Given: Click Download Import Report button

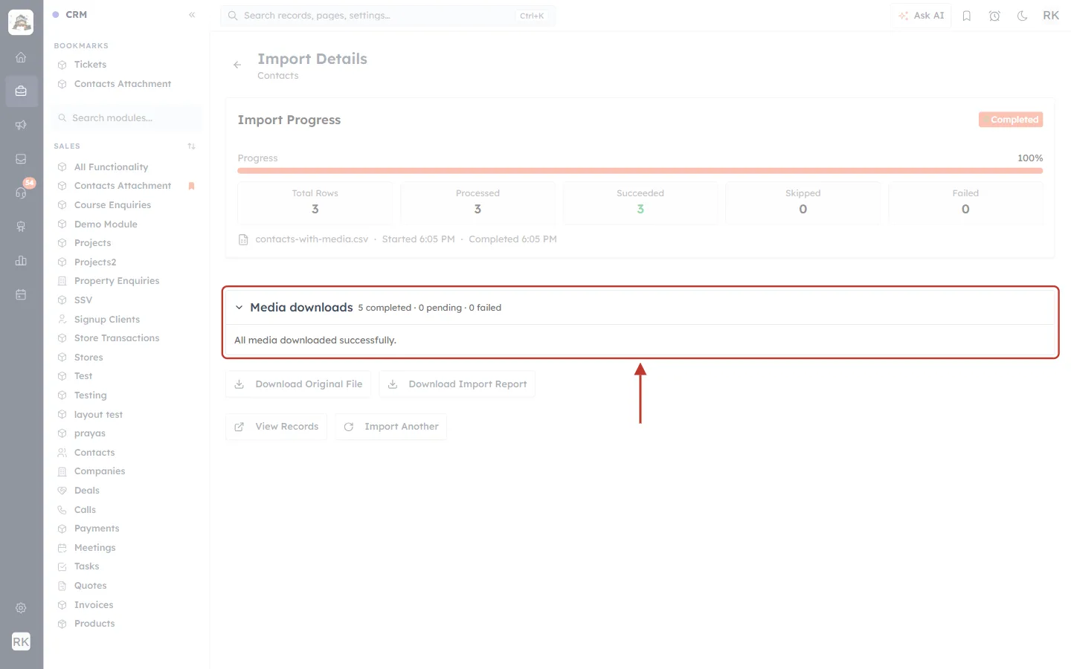Looking at the screenshot, I should click(x=457, y=384).
